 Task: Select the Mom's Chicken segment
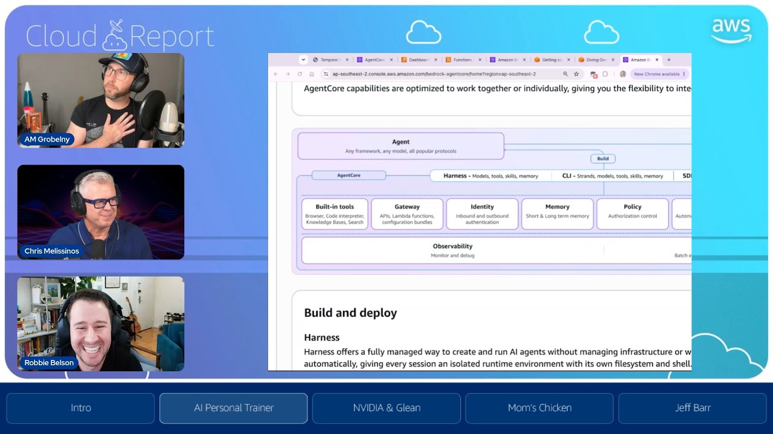539,408
